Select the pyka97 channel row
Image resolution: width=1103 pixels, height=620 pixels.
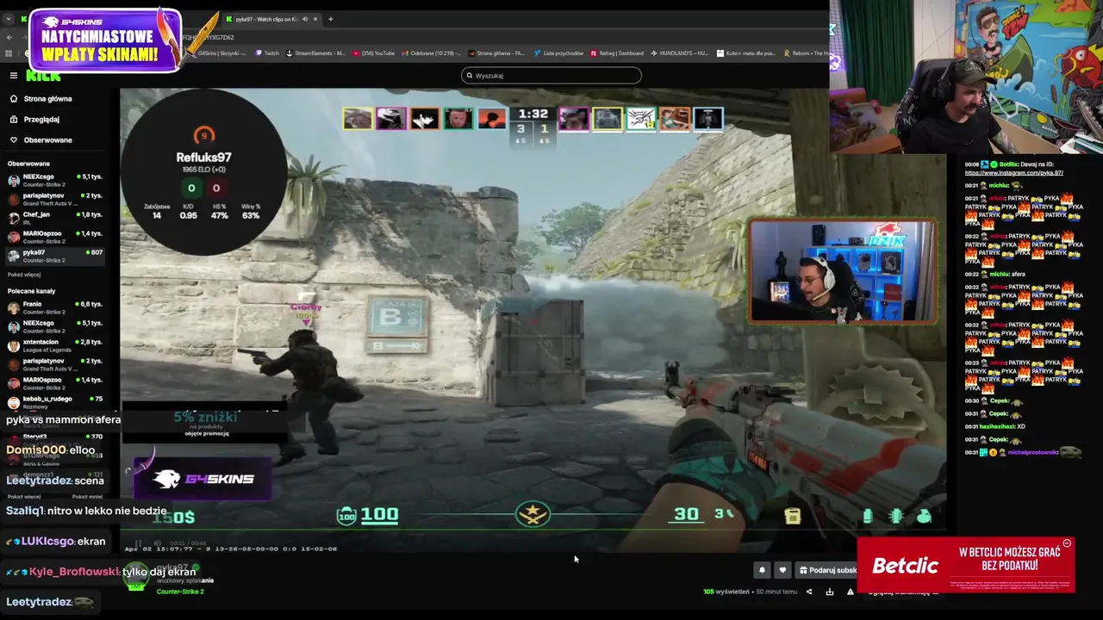click(56, 256)
